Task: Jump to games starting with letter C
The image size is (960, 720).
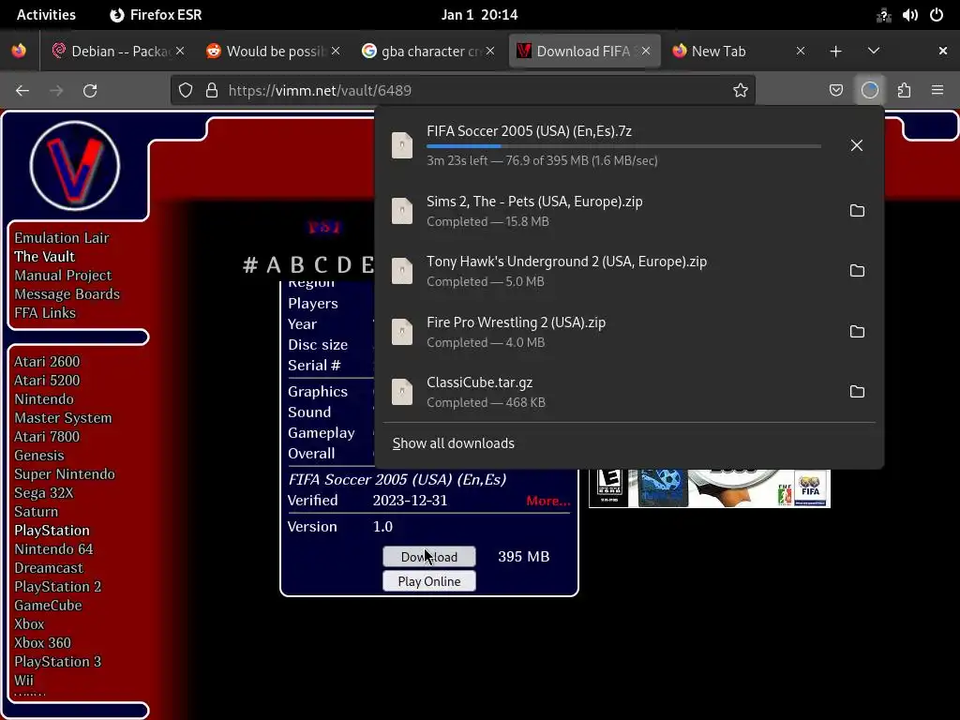Action: 321,265
